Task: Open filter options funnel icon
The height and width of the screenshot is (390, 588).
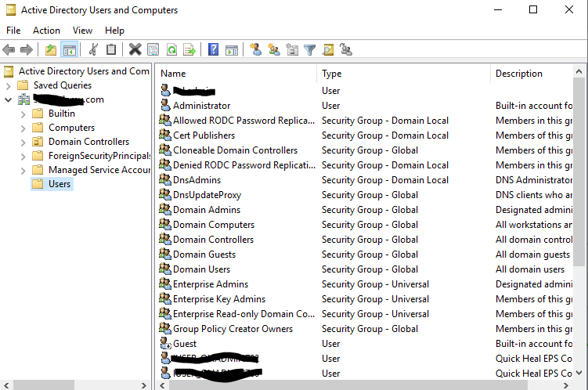Action: (x=310, y=49)
